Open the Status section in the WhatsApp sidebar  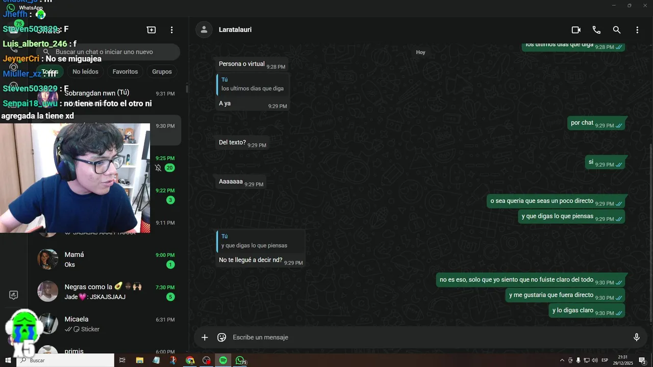(14, 67)
